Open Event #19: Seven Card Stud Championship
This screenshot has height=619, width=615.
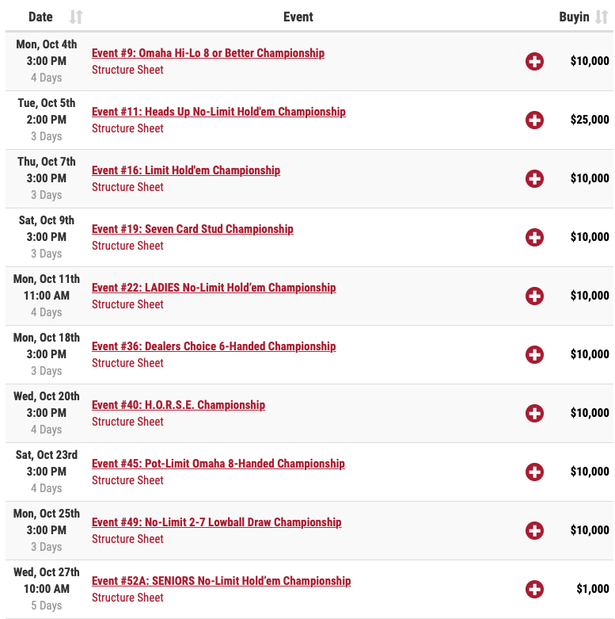pos(192,229)
